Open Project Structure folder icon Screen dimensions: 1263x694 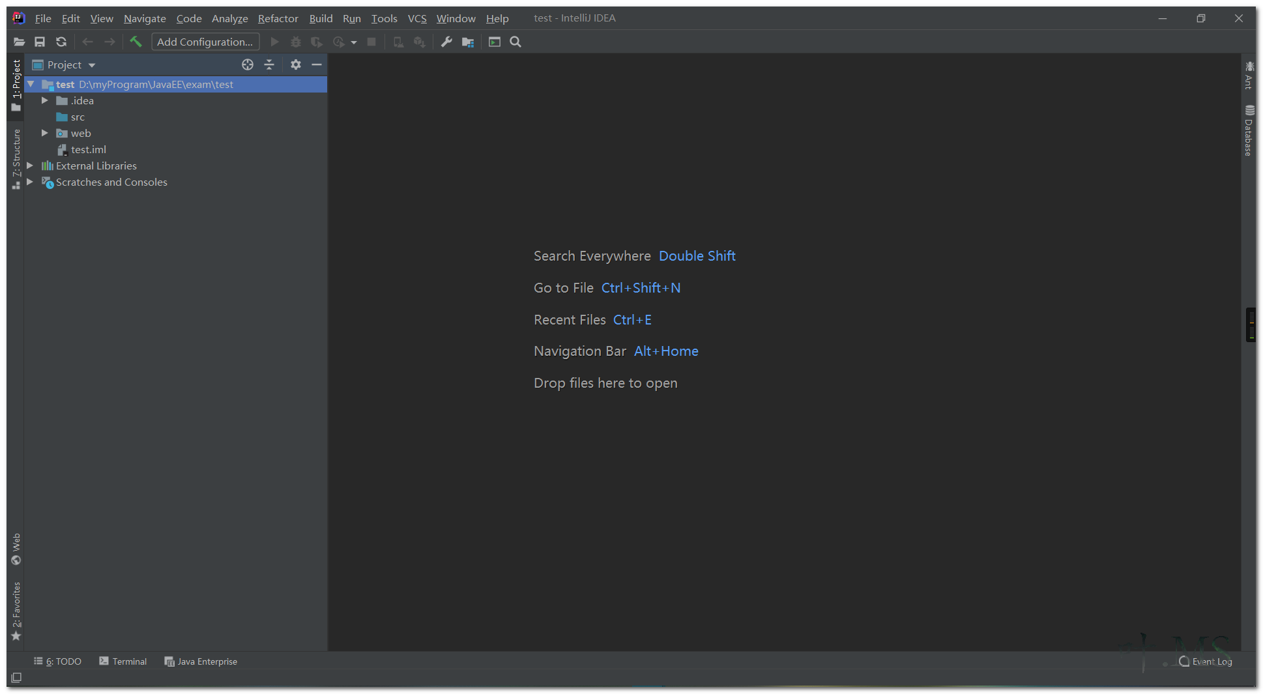pos(468,42)
